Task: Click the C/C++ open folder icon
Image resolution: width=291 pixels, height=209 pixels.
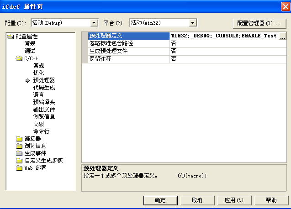Action: click(x=19, y=58)
